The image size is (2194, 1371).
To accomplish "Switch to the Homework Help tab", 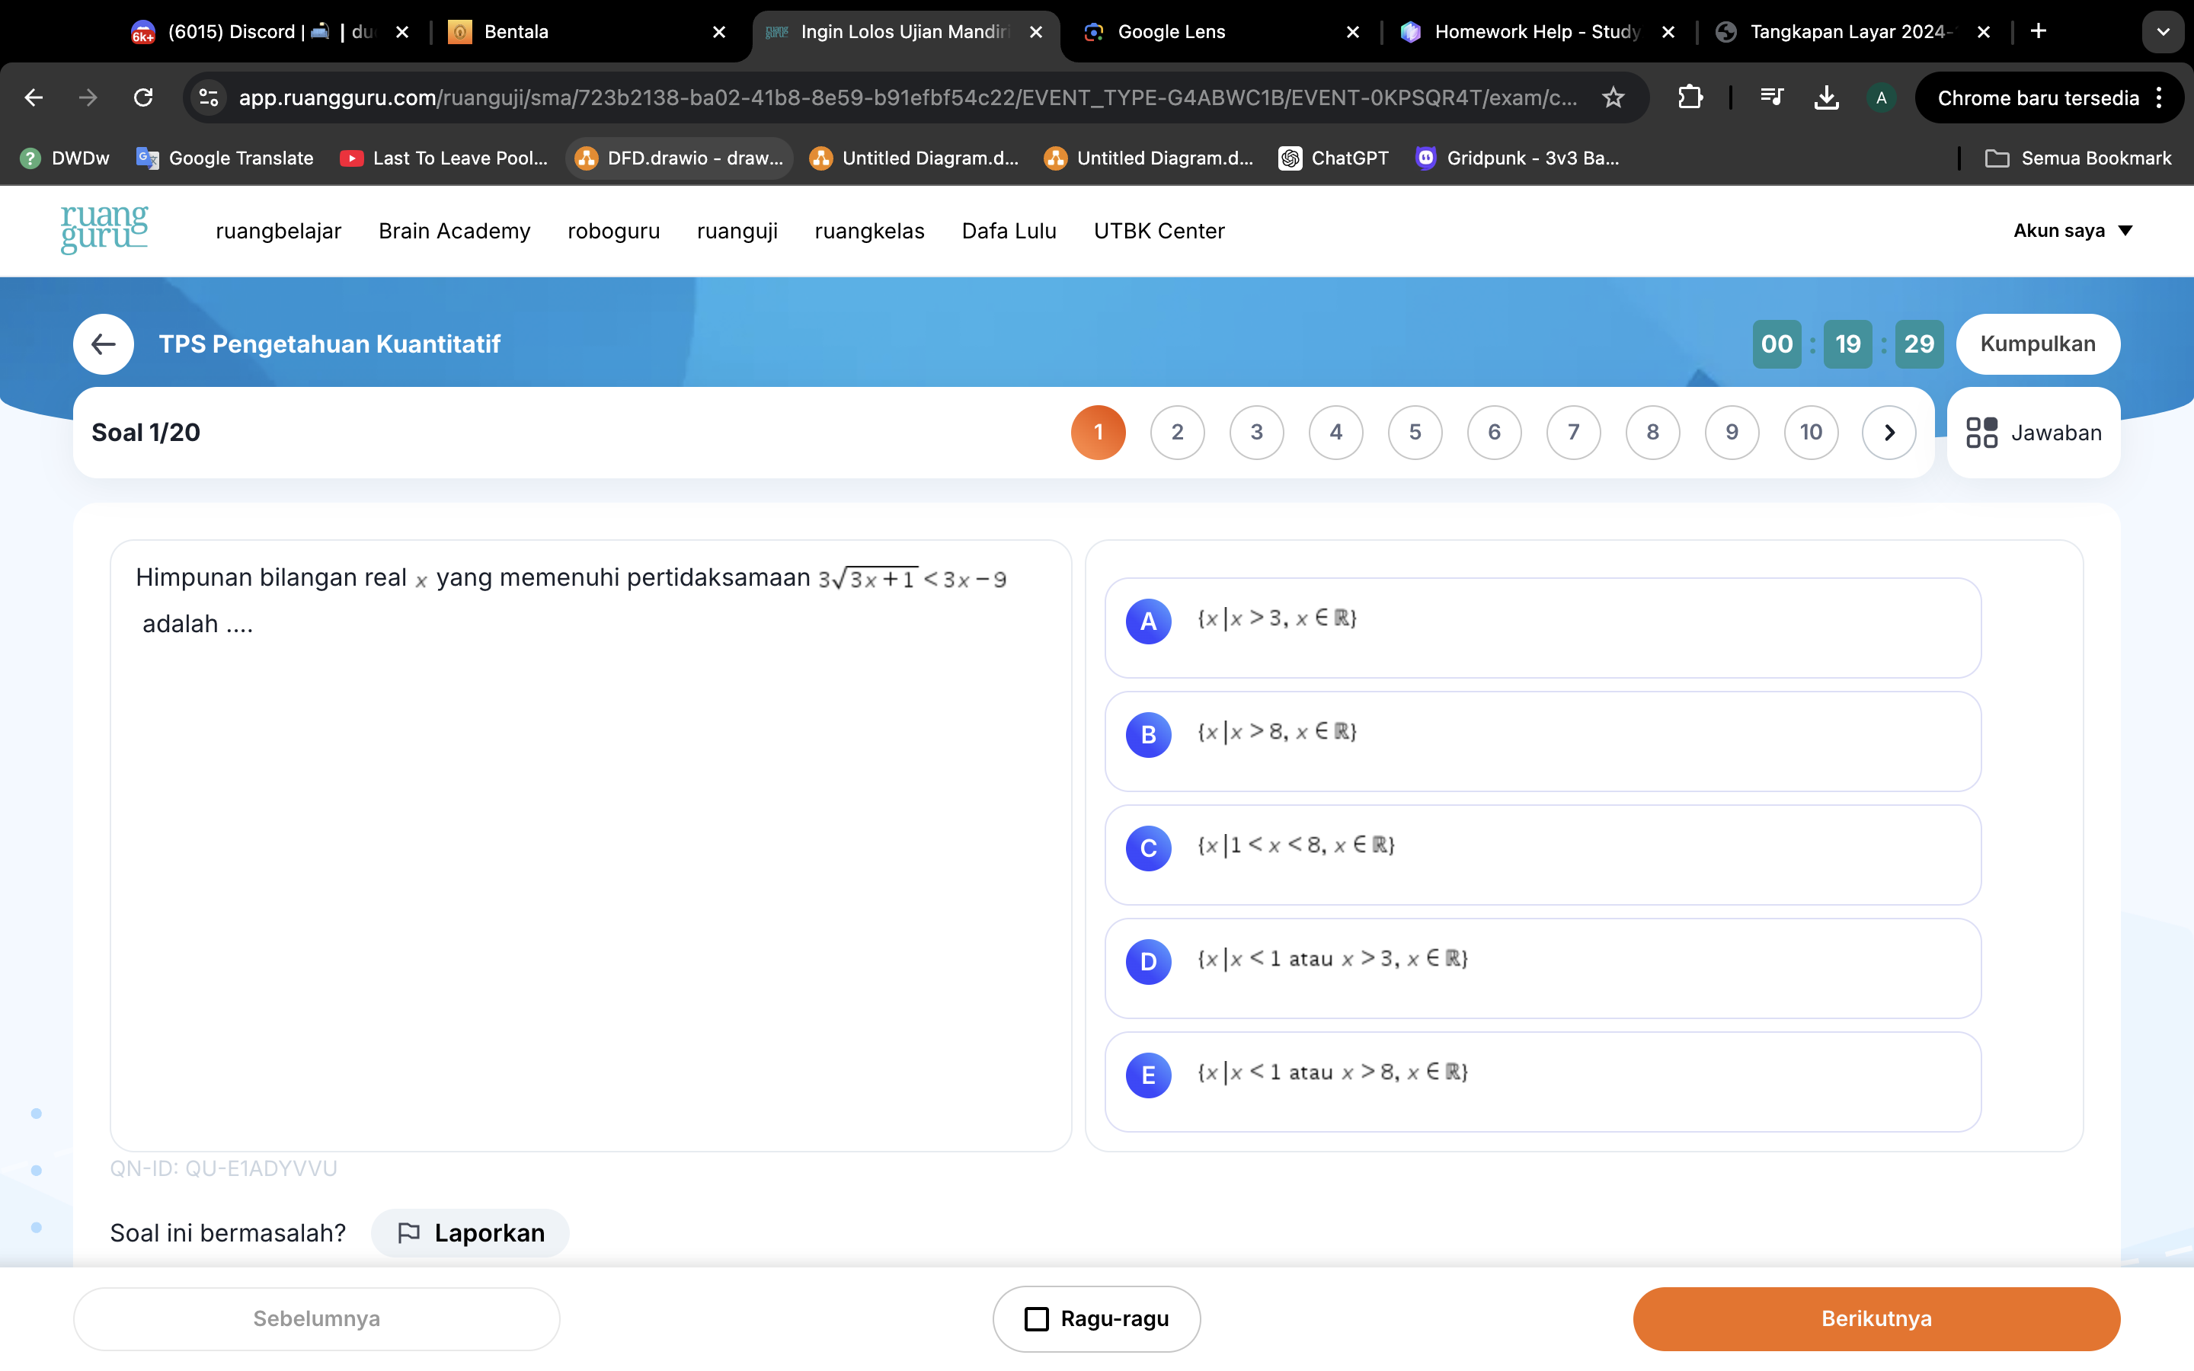I will 1537,32.
